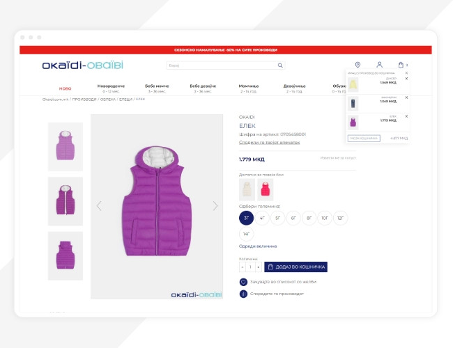This screenshot has height=348, width=453.
Task: Click the ЕЛЕК product title
Action: pos(247,126)
